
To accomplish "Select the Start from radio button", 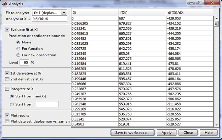I will click(x=12, y=104).
